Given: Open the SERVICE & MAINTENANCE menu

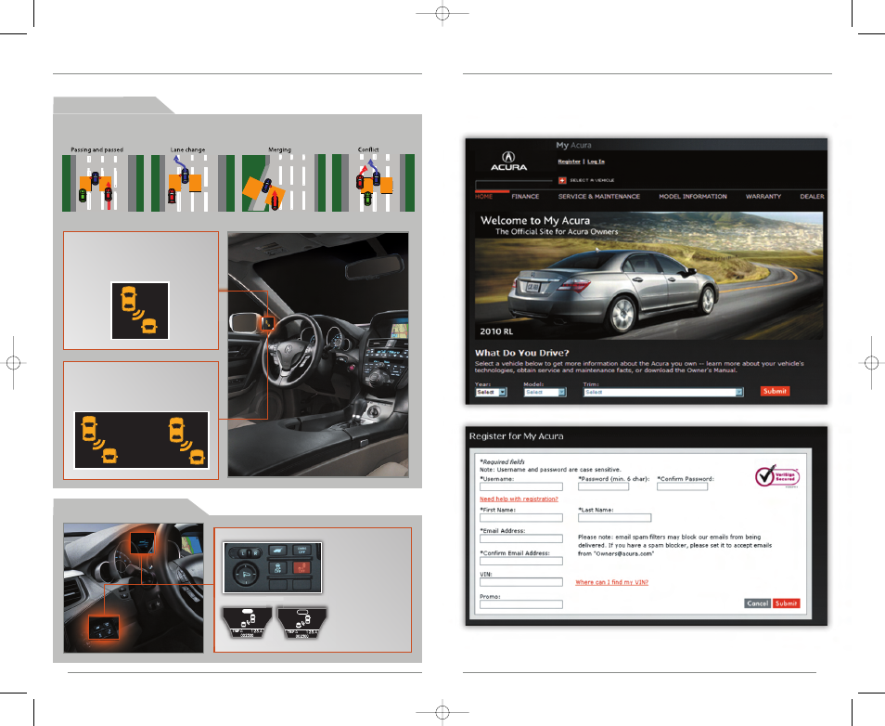Looking at the screenshot, I should (599, 197).
